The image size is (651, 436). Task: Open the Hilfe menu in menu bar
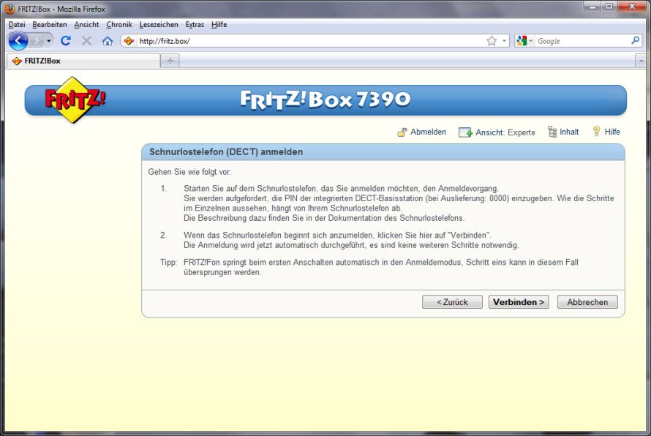tap(219, 24)
